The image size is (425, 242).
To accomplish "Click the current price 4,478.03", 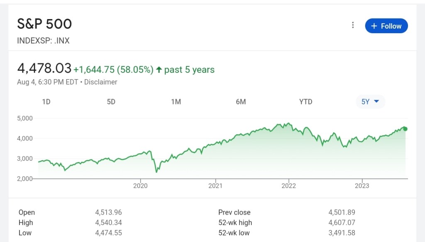I will (x=44, y=69).
